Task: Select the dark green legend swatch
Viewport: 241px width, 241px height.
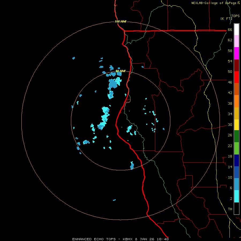Action: 236,136
